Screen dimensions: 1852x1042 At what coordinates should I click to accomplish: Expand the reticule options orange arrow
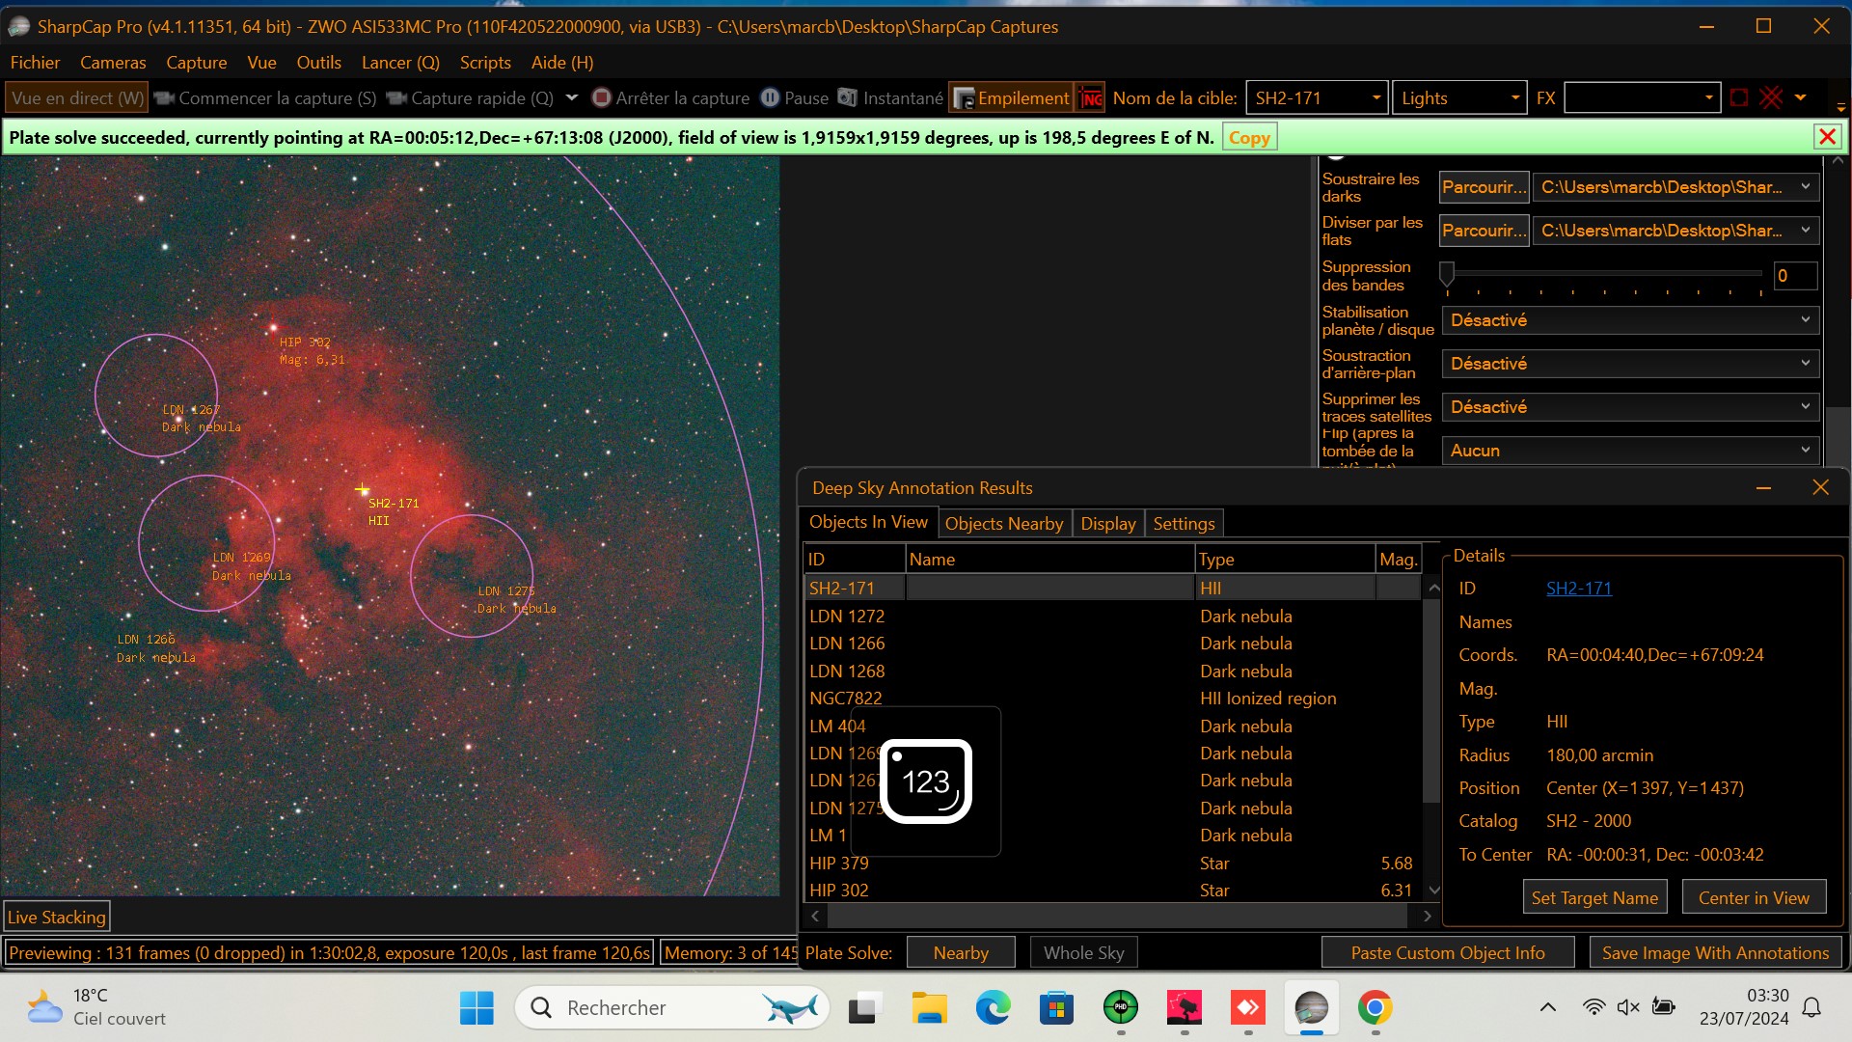tap(1800, 98)
